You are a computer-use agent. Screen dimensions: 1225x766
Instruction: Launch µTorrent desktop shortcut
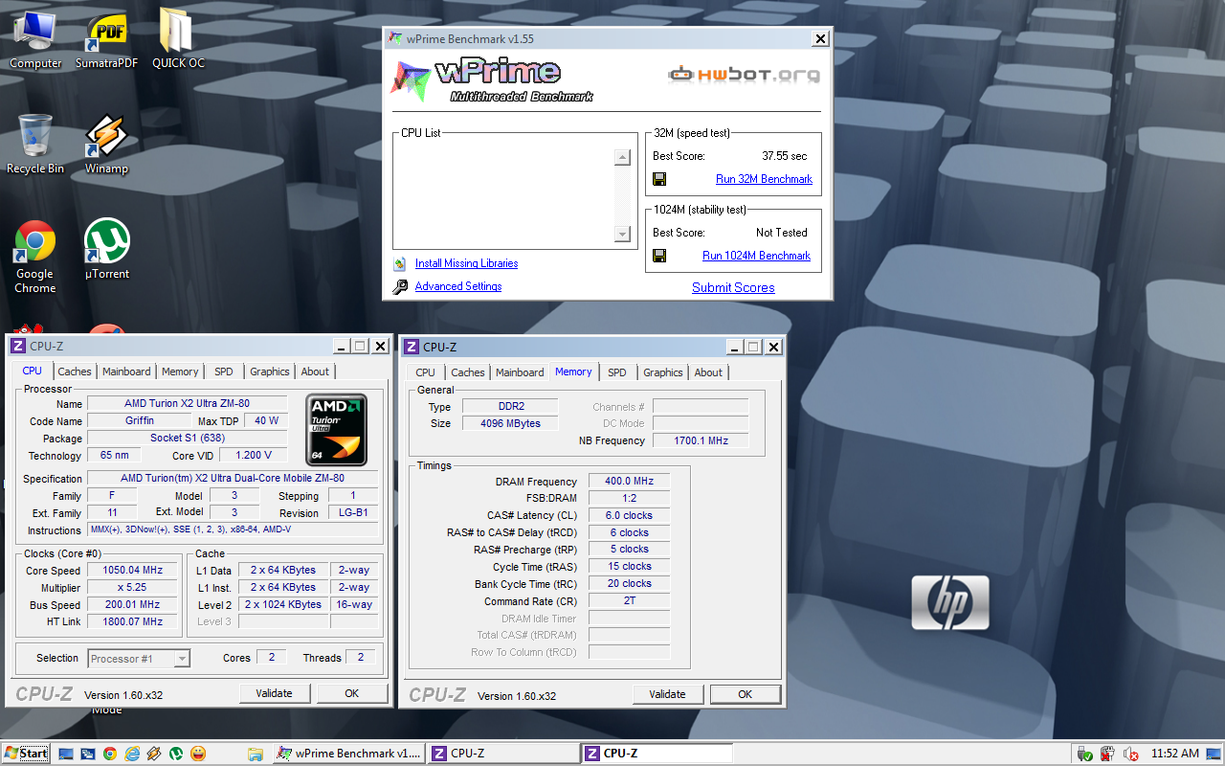[x=106, y=249]
